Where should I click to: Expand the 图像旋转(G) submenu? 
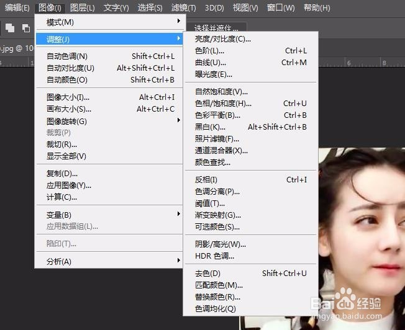pyautogui.click(x=109, y=121)
